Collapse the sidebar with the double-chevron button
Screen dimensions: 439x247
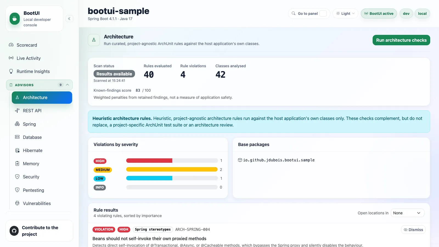[69, 19]
